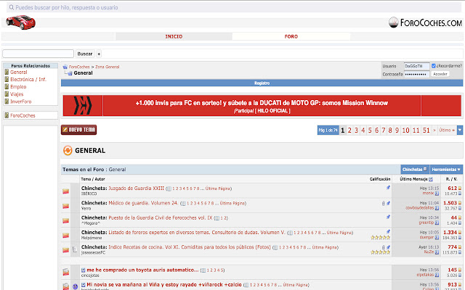Open the Viajes sidebar forum
The image size is (465, 290).
point(17,94)
